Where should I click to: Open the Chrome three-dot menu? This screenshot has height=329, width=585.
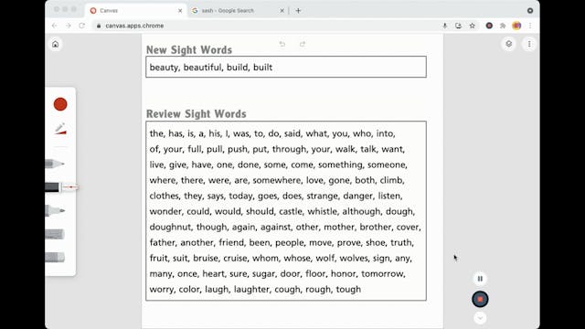pos(530,26)
